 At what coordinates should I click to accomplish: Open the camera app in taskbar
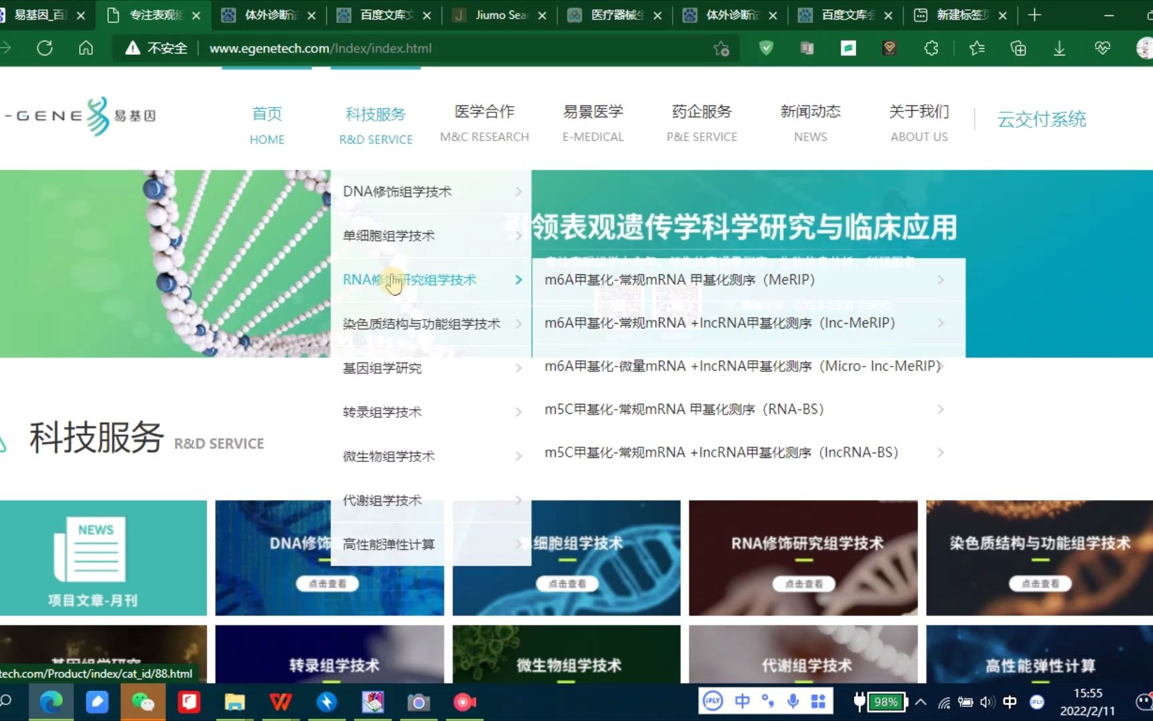pos(418,702)
